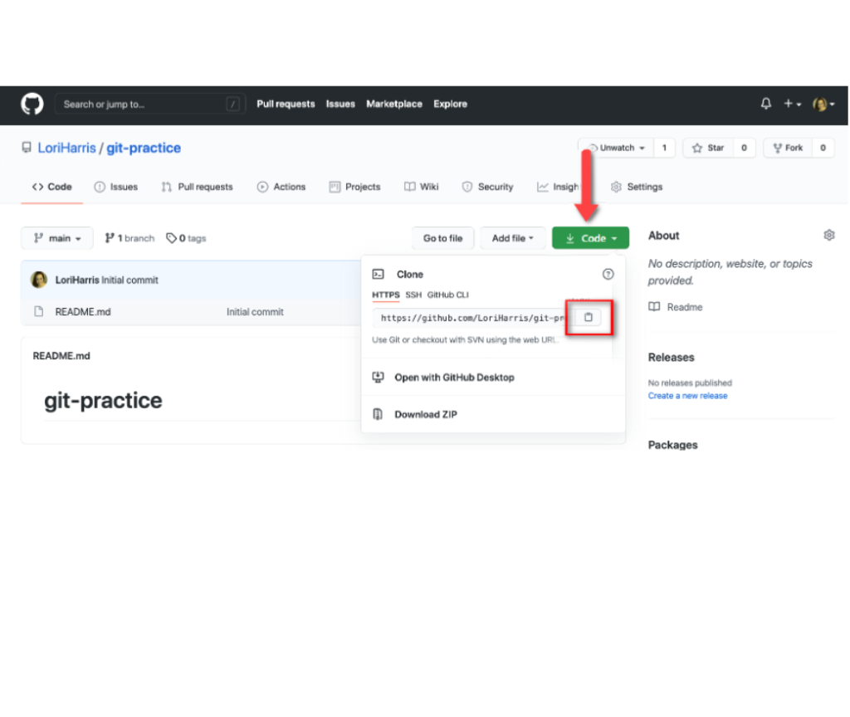Click the Search or jump to field

tap(141, 105)
